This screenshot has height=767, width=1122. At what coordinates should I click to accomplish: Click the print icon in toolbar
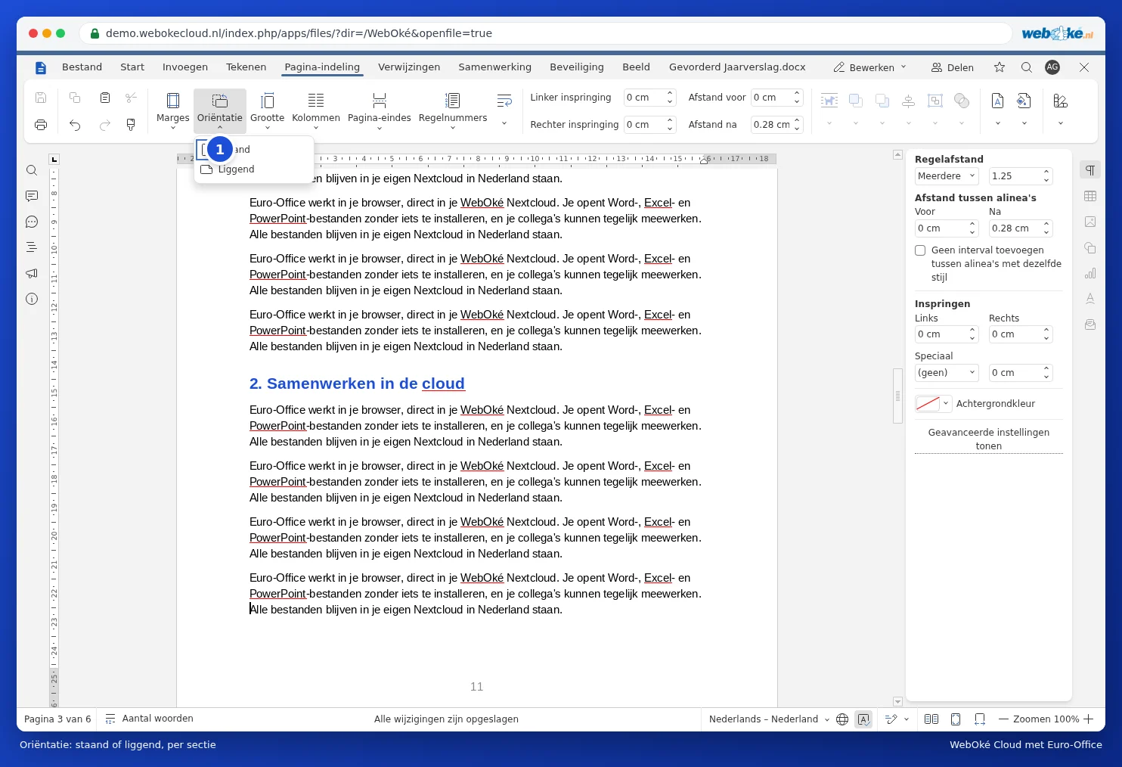(x=41, y=125)
